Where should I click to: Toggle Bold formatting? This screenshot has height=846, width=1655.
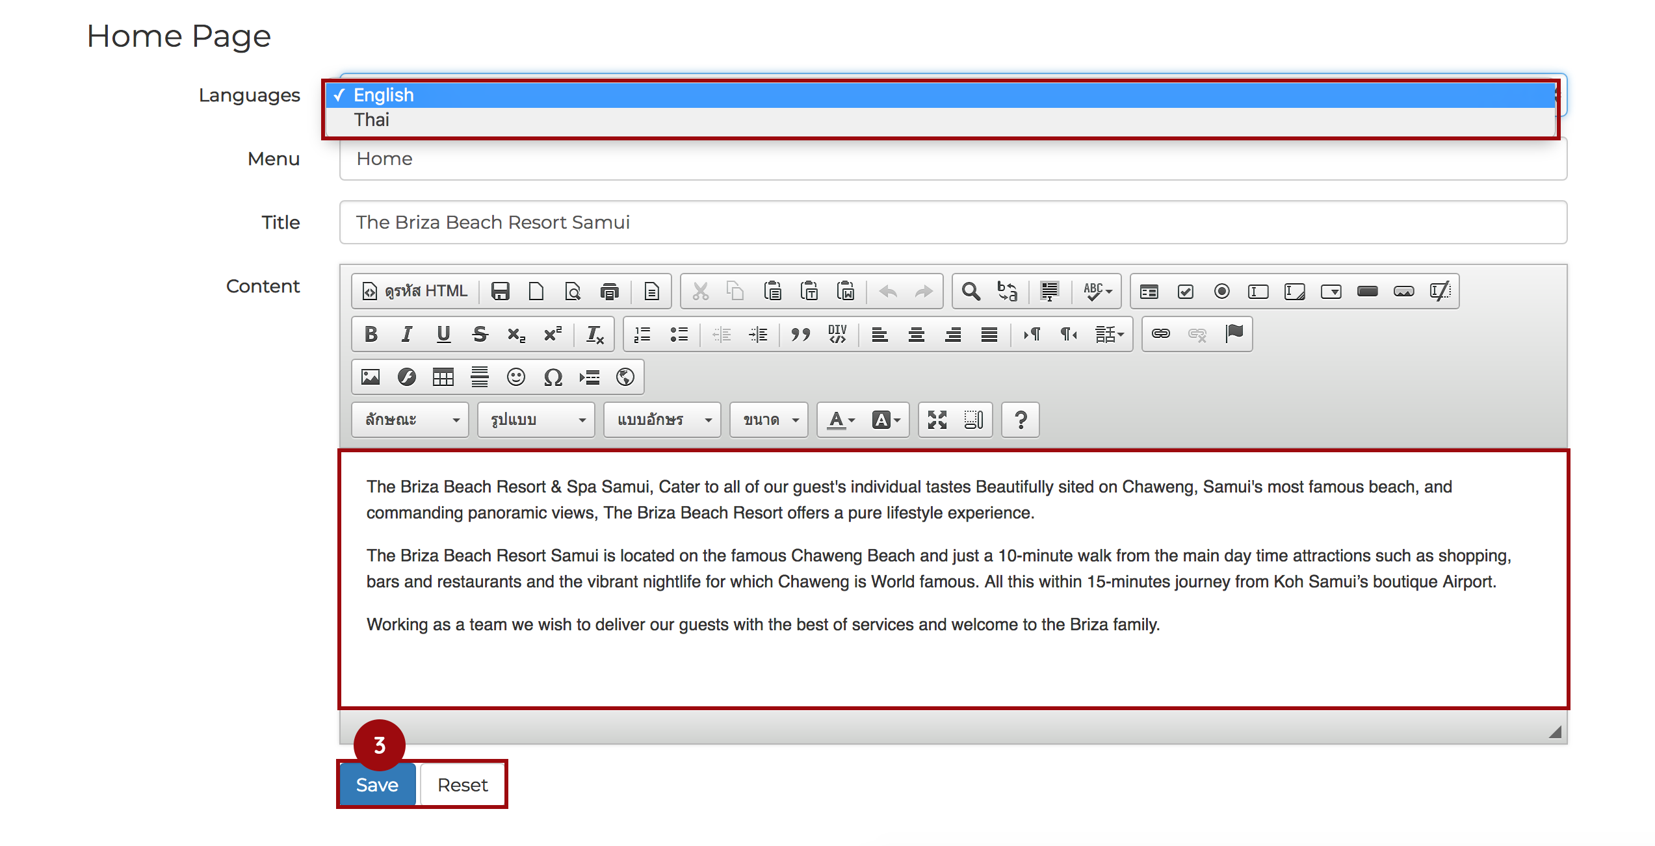pos(371,334)
